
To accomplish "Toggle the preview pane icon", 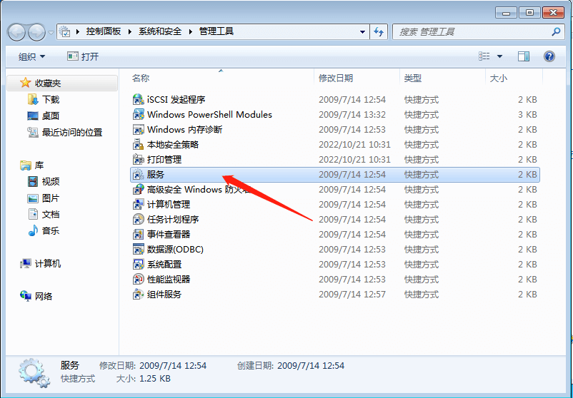I will point(524,56).
